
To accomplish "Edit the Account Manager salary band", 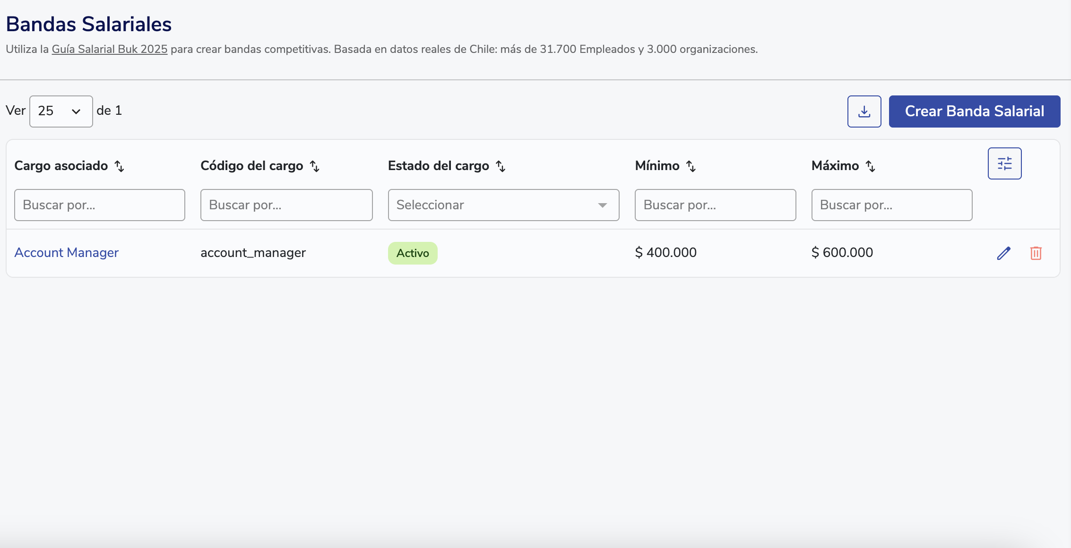I will (1003, 253).
